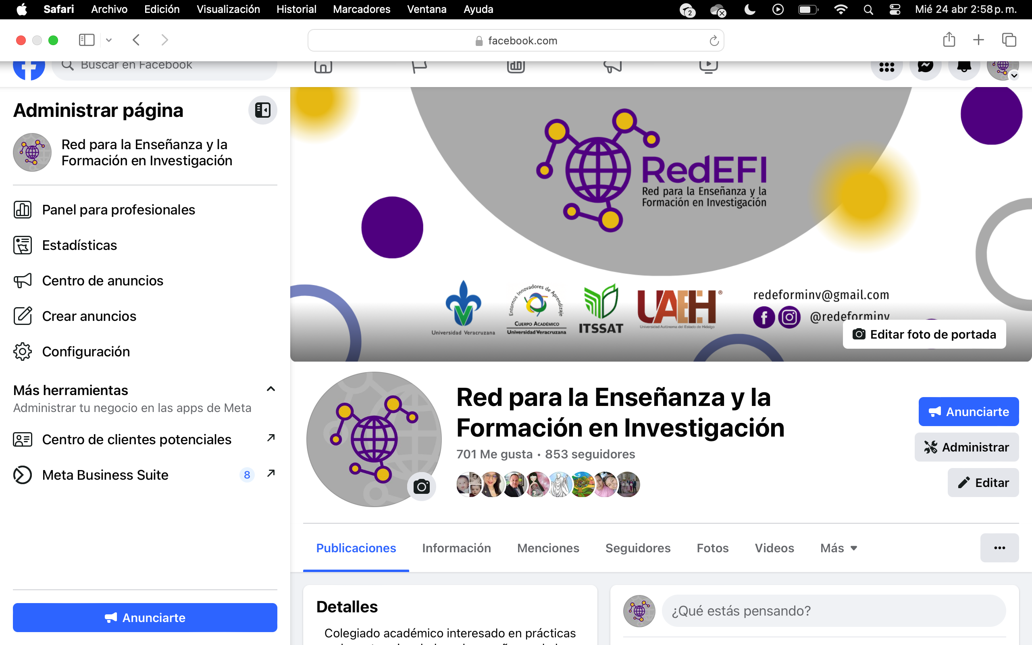Open Estadísticas in the sidebar
Screen dimensions: 1032x645
coord(79,245)
